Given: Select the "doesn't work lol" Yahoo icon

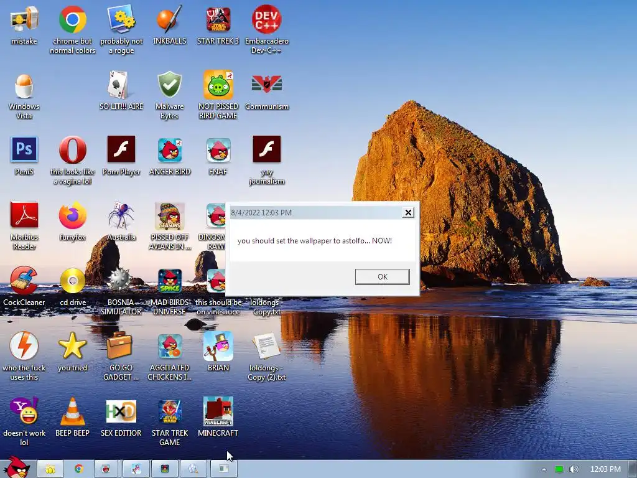Looking at the screenshot, I should (24, 422).
